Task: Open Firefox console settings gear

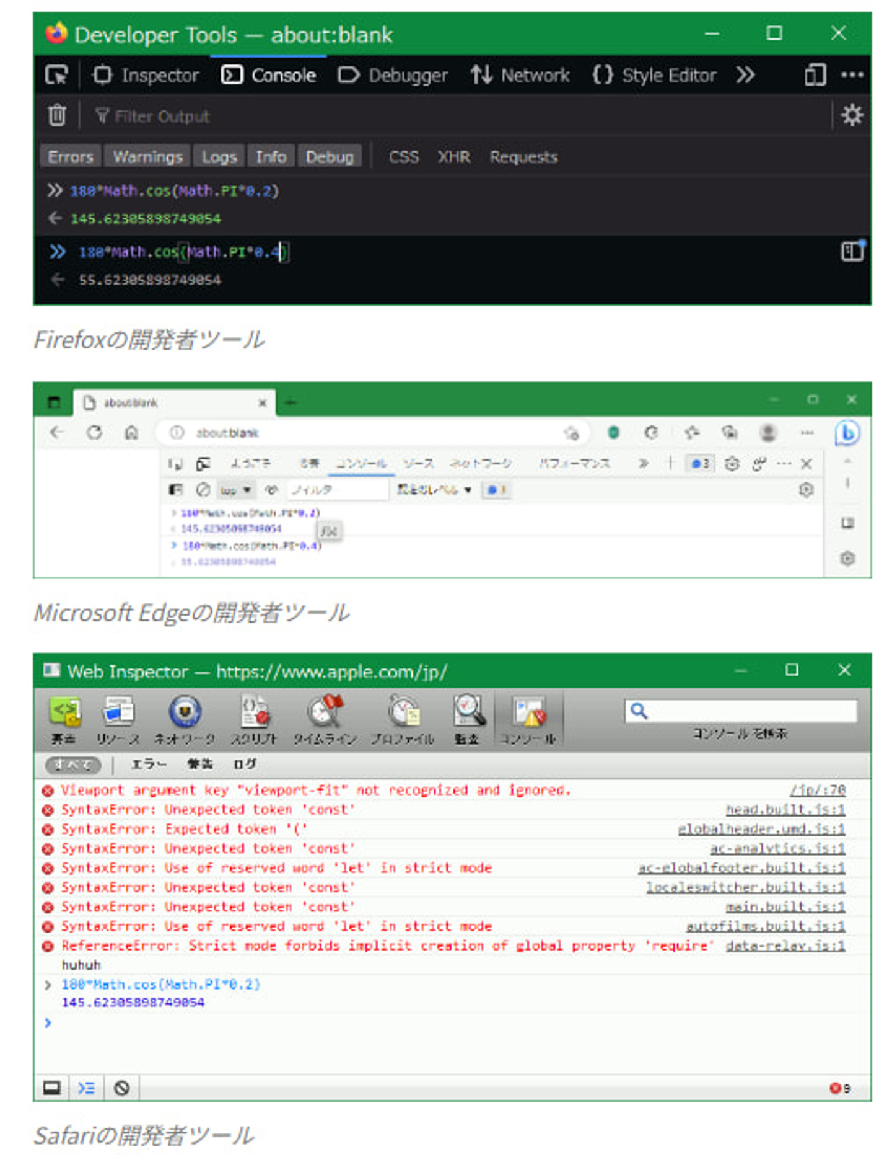Action: point(852,115)
